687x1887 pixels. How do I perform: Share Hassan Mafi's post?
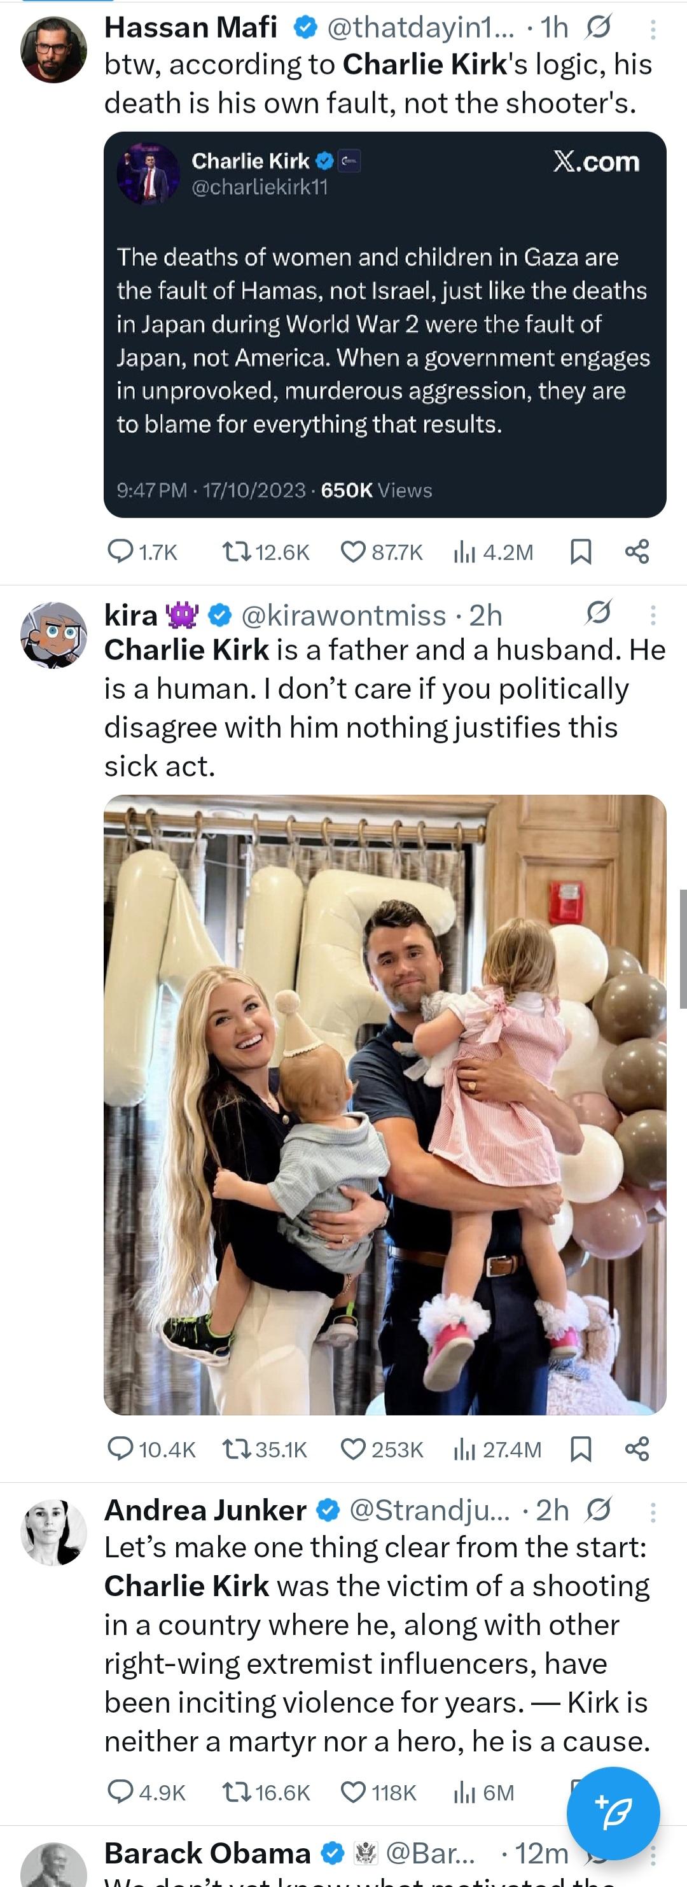tap(637, 552)
